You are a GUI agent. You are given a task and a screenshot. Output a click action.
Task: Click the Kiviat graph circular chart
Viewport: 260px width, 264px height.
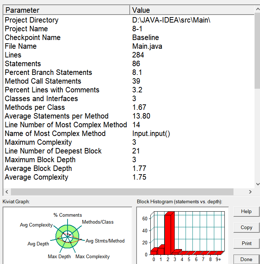67,237
